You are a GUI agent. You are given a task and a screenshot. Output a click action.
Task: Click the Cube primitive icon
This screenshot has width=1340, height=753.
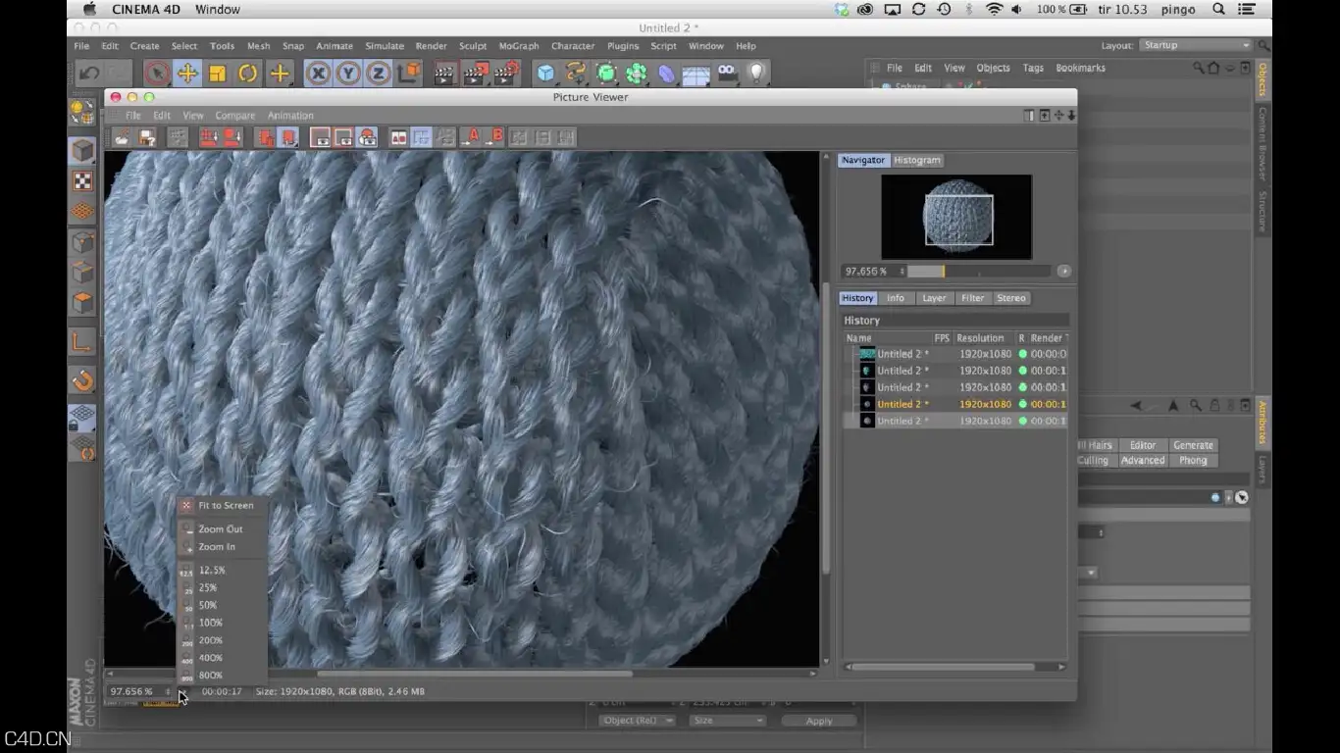tap(545, 74)
